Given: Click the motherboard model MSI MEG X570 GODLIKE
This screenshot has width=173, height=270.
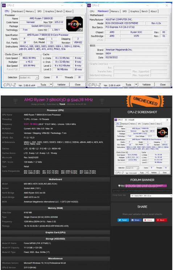Looking at the screenshot, I should [x=41, y=184].
